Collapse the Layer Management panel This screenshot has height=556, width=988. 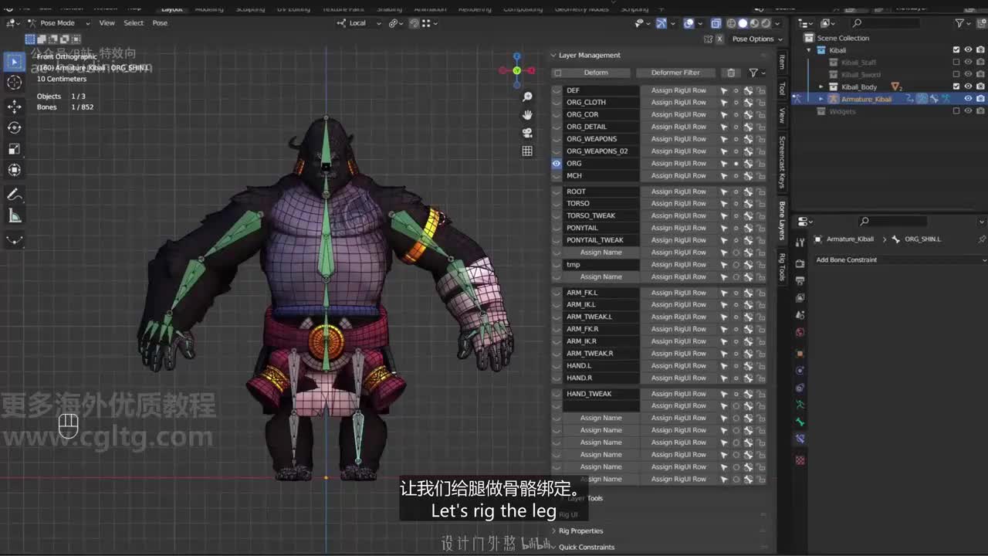(x=553, y=56)
